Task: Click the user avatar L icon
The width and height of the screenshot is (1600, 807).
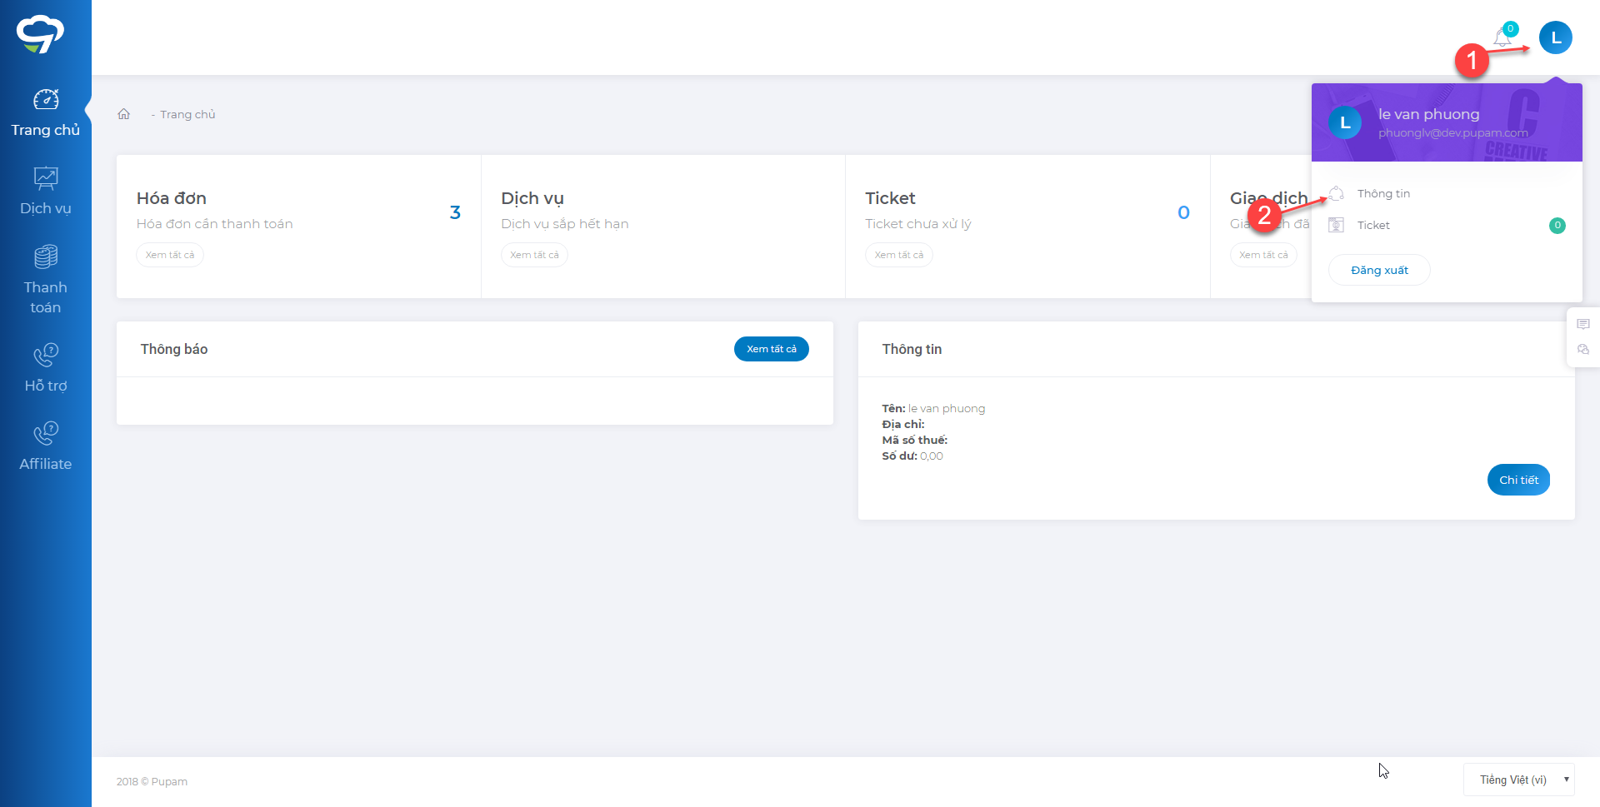Action: click(x=1555, y=37)
